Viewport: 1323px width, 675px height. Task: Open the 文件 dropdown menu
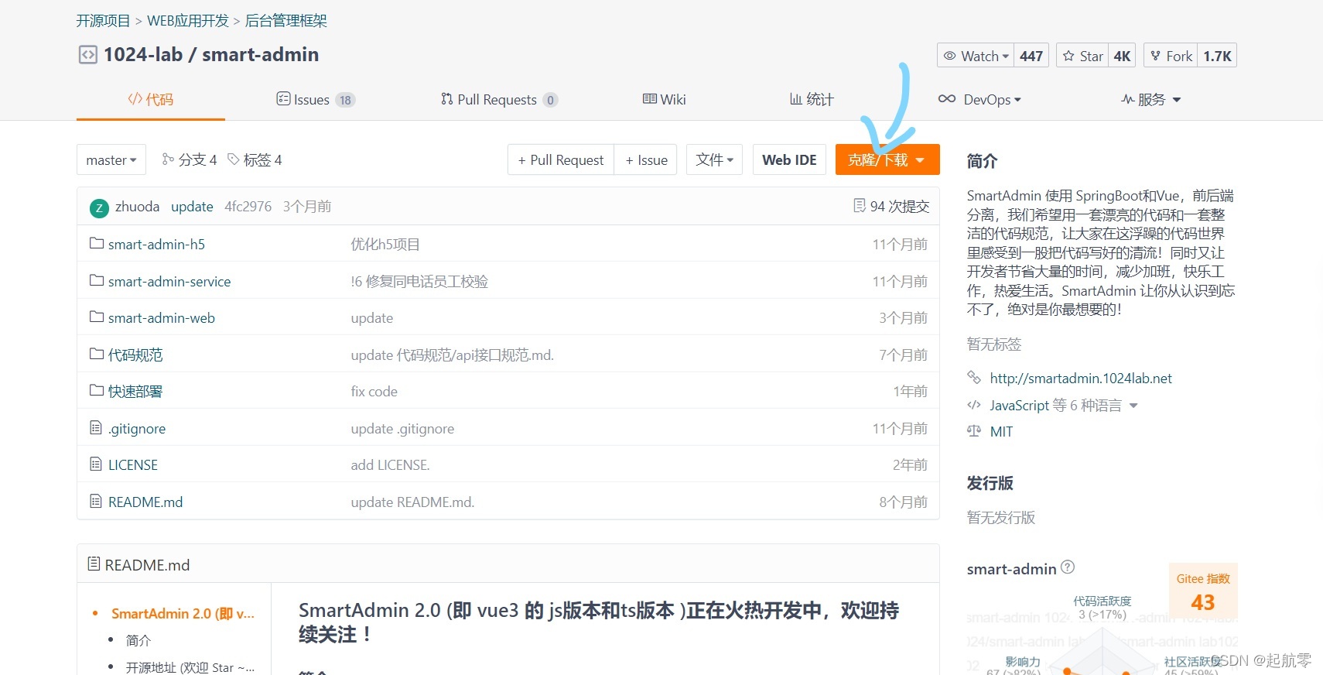click(714, 159)
